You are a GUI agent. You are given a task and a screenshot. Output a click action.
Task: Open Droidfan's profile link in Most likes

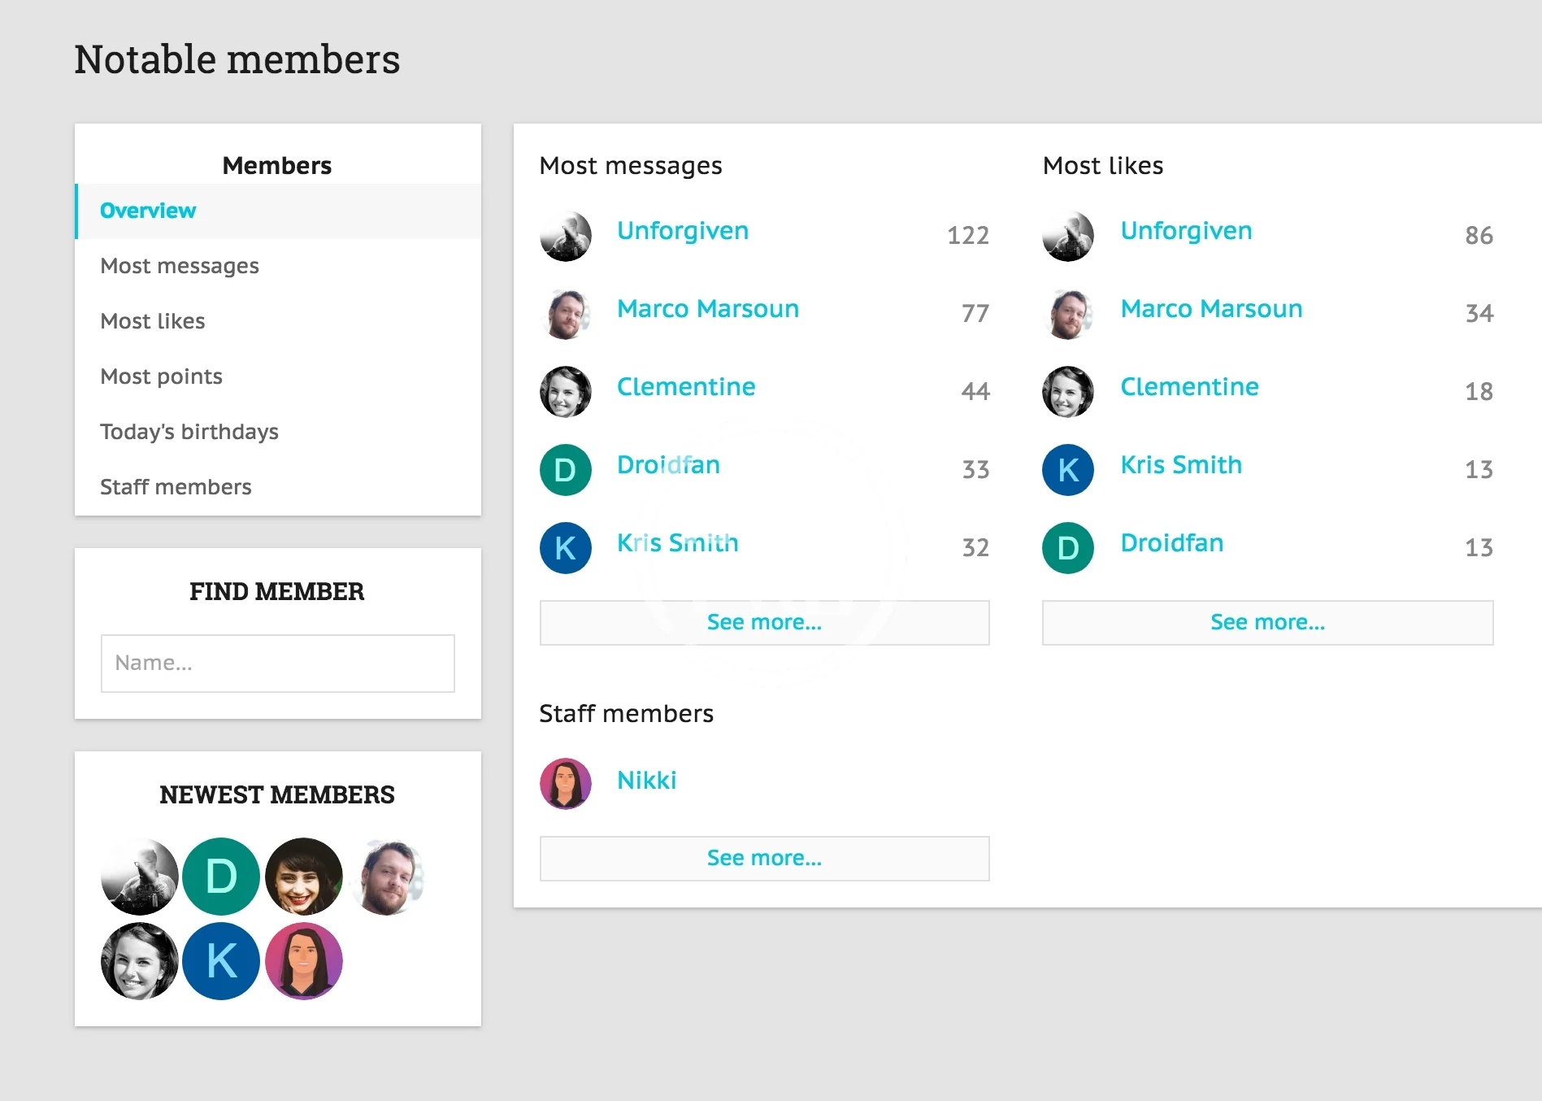(1171, 543)
